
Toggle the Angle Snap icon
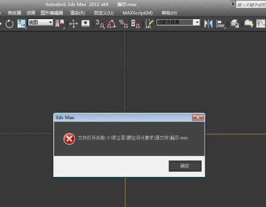(112, 23)
